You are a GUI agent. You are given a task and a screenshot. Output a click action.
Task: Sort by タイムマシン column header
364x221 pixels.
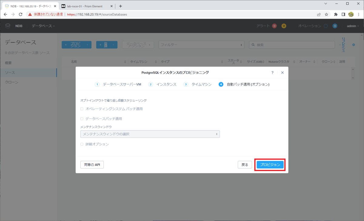pyautogui.click(x=139, y=62)
